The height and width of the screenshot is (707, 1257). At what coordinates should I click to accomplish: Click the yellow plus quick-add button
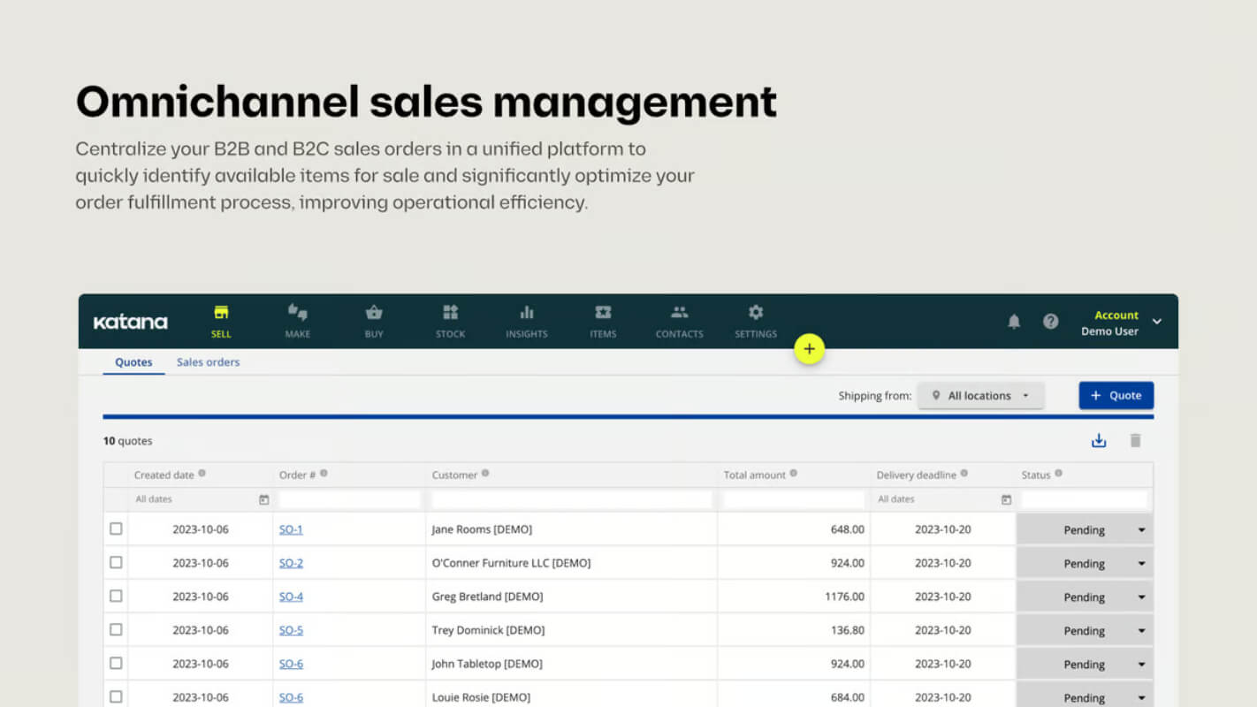pyautogui.click(x=809, y=349)
